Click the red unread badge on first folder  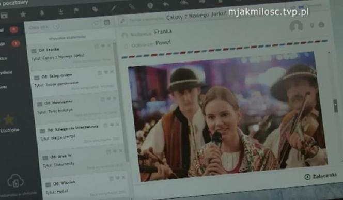(13, 29)
